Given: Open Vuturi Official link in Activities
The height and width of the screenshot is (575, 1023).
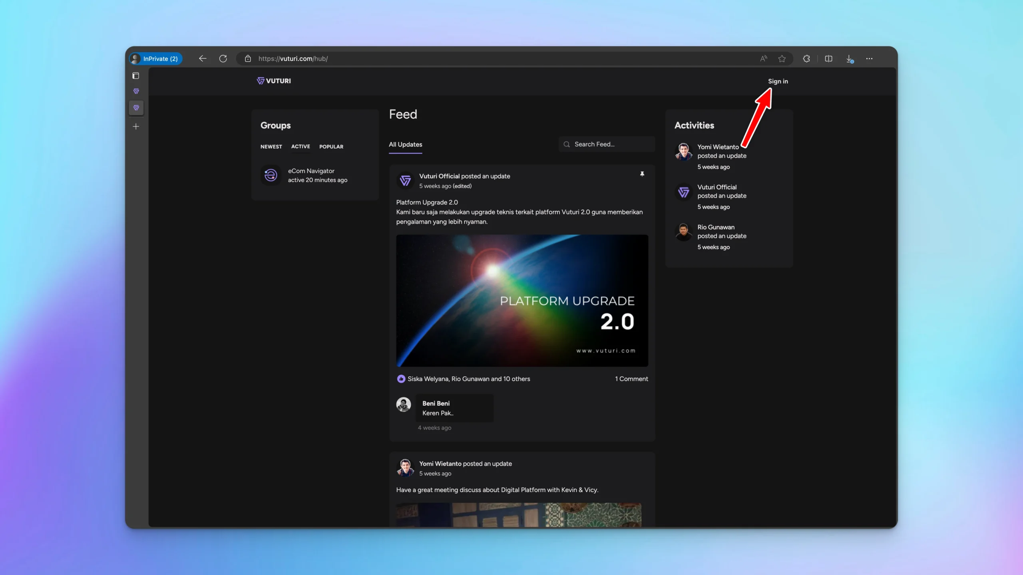Looking at the screenshot, I should pyautogui.click(x=717, y=187).
